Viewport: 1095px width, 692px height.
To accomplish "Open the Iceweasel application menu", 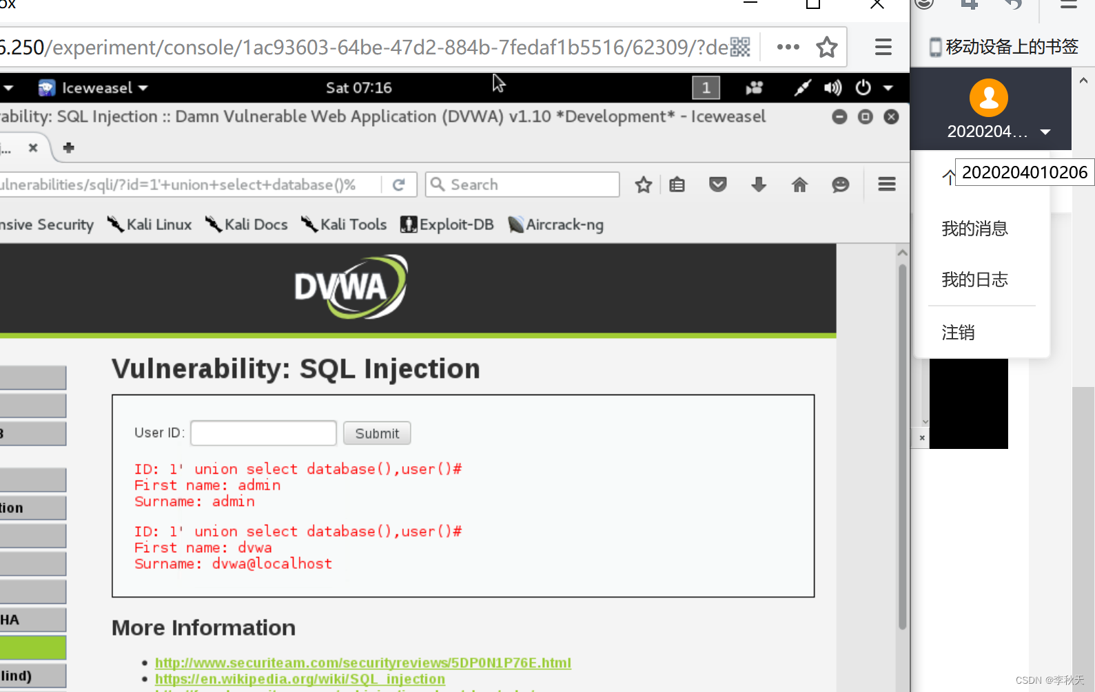I will 94,87.
